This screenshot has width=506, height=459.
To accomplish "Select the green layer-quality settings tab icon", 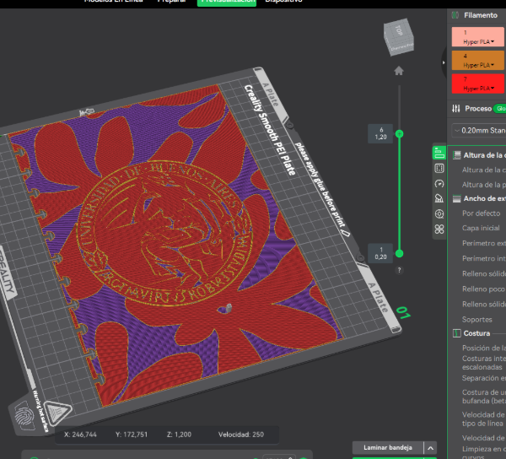I will coord(439,153).
